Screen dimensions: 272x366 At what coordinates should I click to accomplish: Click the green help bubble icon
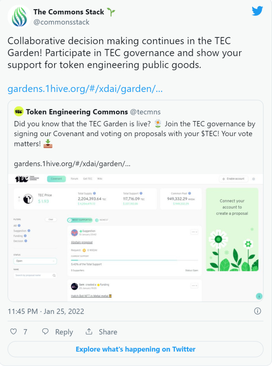pyautogui.click(x=259, y=296)
